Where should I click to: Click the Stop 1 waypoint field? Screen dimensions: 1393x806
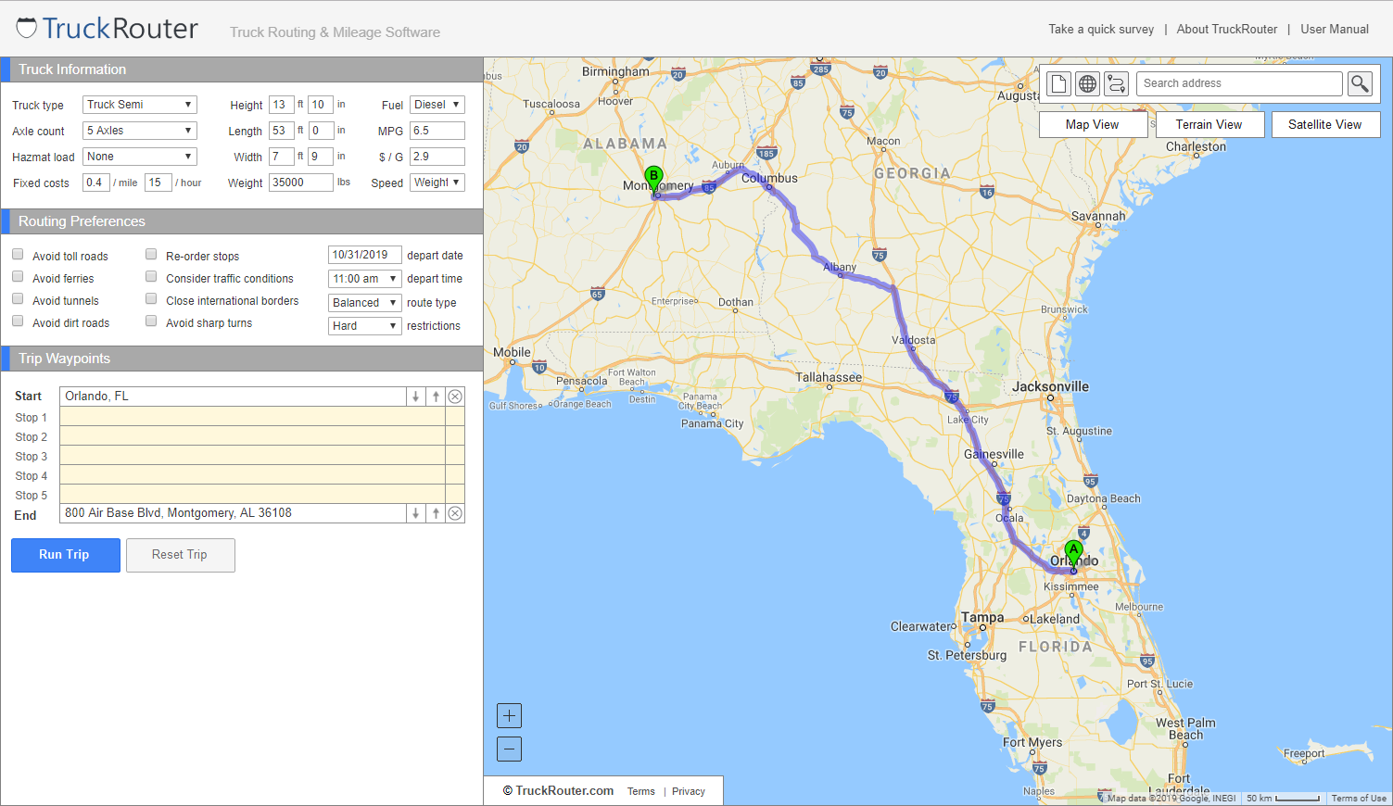(252, 417)
